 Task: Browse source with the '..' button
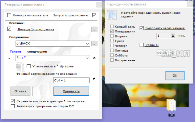(94, 30)
